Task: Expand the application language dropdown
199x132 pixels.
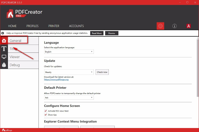Action: 69,52
